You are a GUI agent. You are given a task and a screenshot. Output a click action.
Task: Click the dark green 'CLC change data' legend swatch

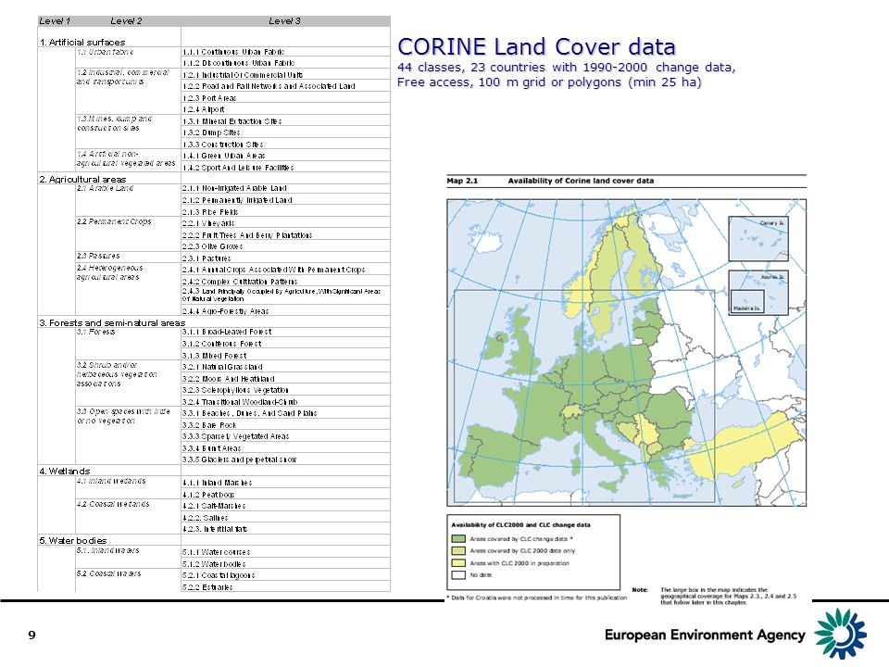point(458,539)
